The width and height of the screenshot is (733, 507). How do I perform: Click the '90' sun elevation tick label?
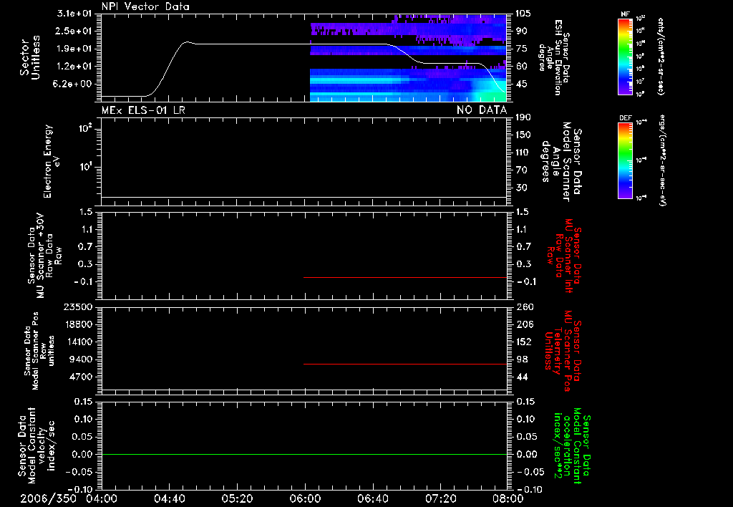click(x=521, y=31)
